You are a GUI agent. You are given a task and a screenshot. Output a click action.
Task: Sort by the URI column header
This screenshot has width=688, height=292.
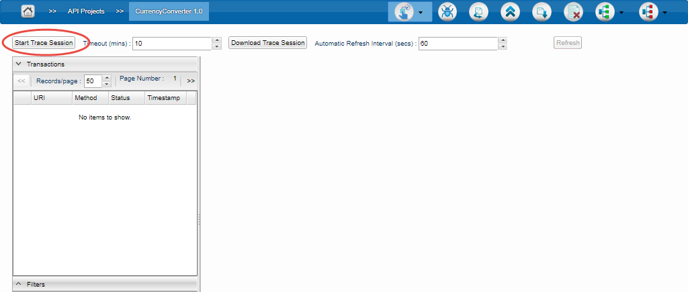click(52, 98)
